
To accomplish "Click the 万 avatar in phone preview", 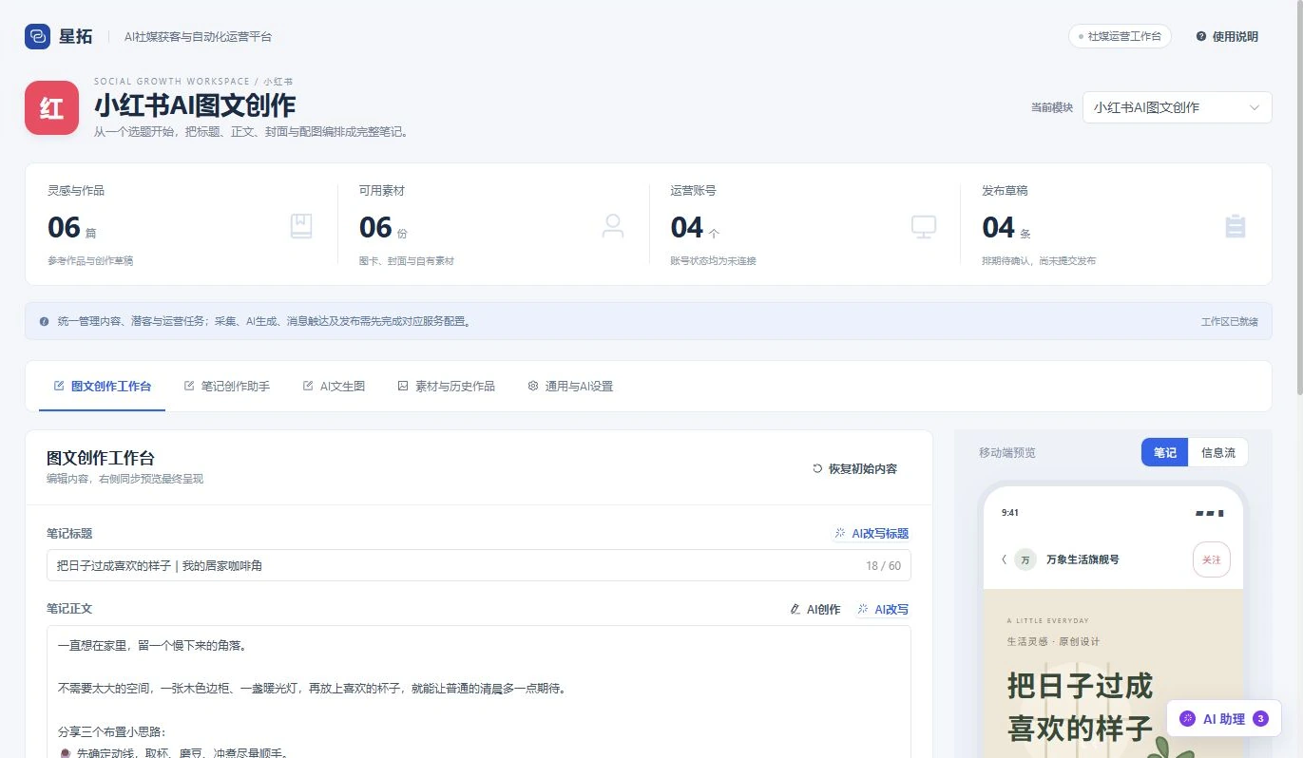I will pos(1025,559).
